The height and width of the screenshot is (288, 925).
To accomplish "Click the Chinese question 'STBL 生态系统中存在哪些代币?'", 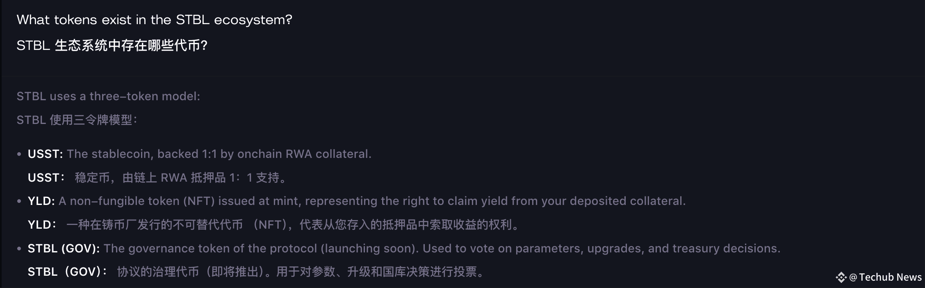I will 112,45.
